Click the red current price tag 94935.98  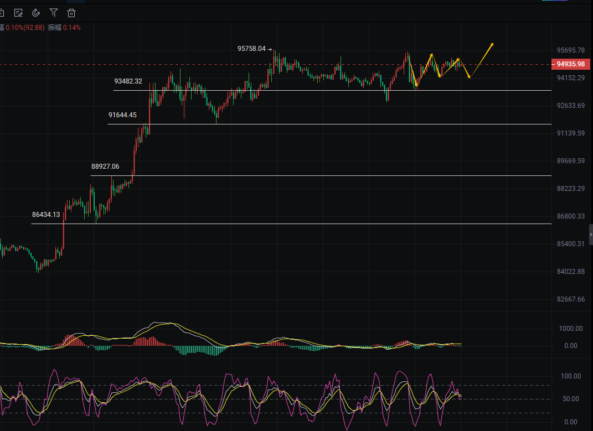point(571,64)
